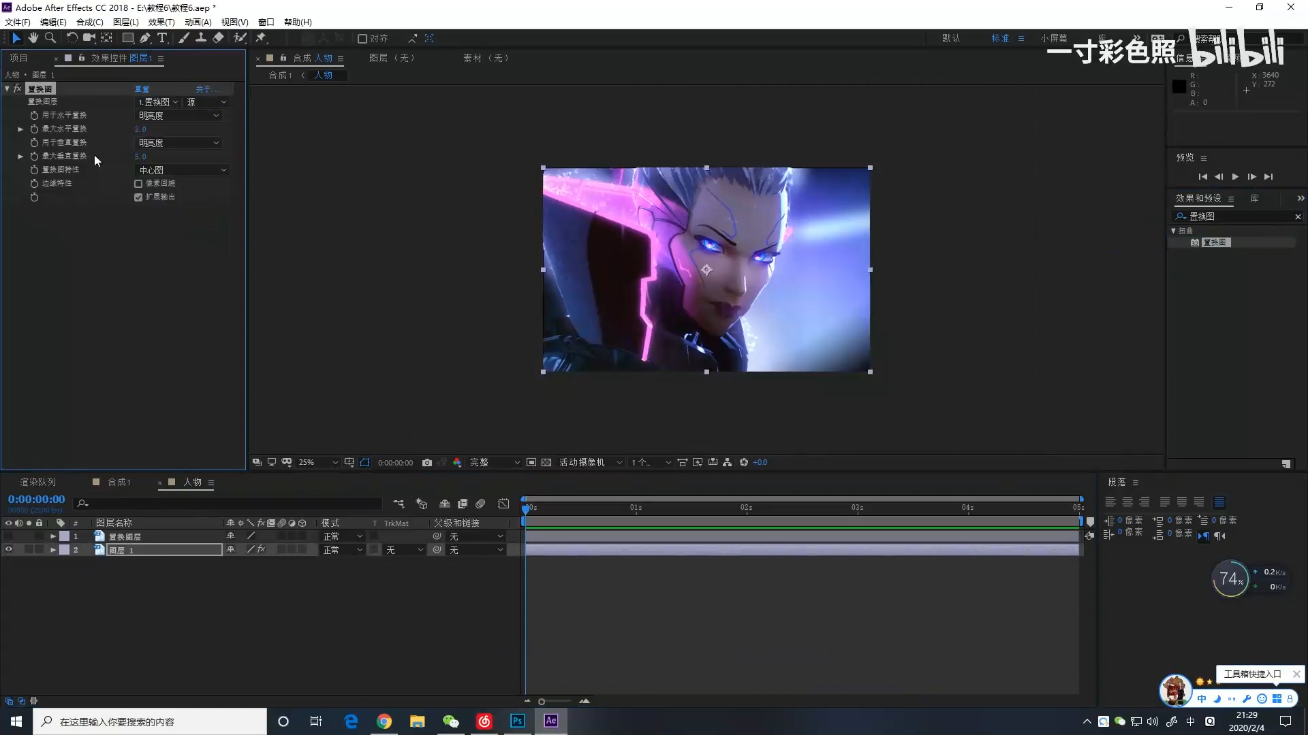Open the 源 source dropdown
This screenshot has height=735, width=1308.
click(206, 102)
